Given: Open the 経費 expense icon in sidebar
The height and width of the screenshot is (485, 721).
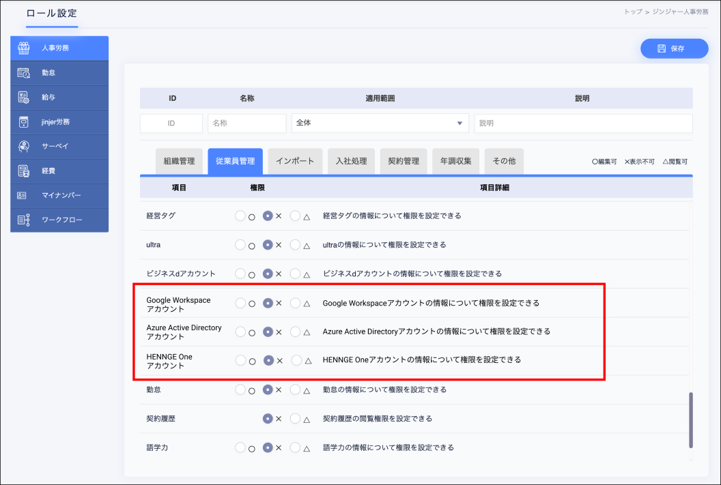Looking at the screenshot, I should tap(23, 171).
